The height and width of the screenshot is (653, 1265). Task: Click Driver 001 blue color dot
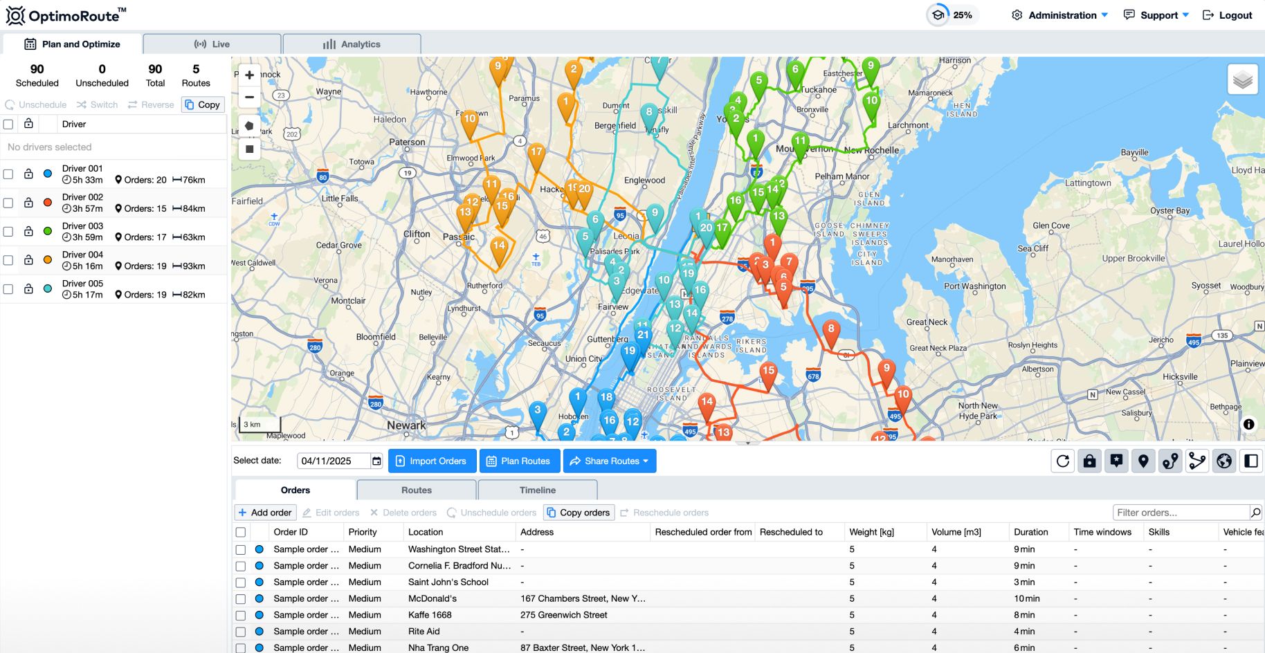(48, 174)
